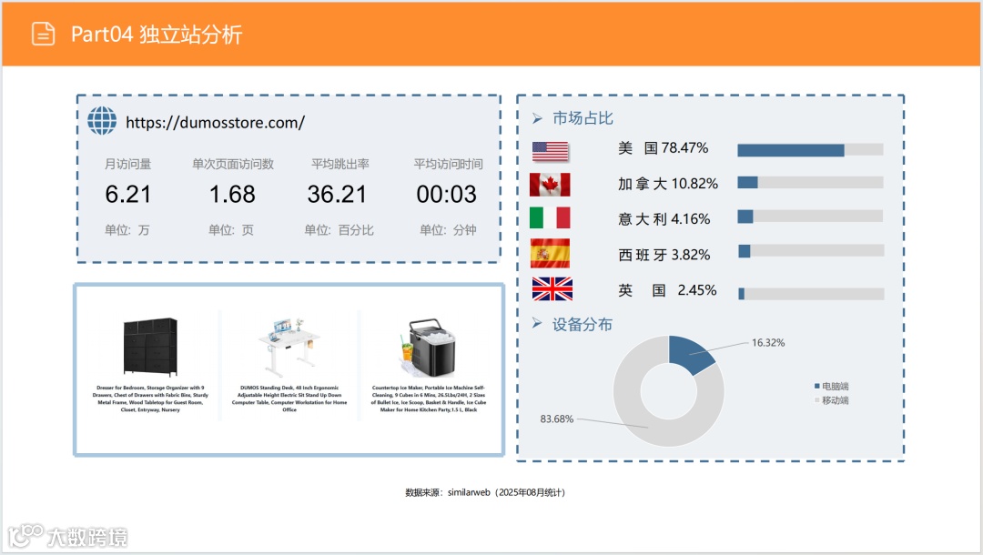This screenshot has width=983, height=555.
Task: Select the 市场占比 section heading
Action: (583, 117)
